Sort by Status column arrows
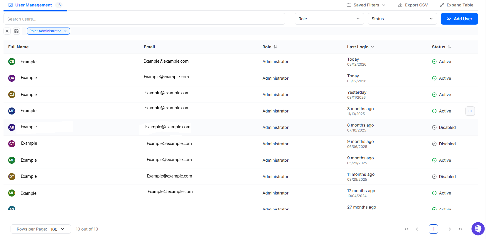 pos(449,47)
